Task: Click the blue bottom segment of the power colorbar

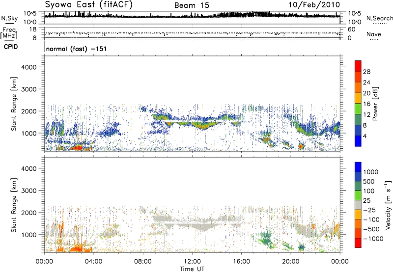Action: [358, 141]
